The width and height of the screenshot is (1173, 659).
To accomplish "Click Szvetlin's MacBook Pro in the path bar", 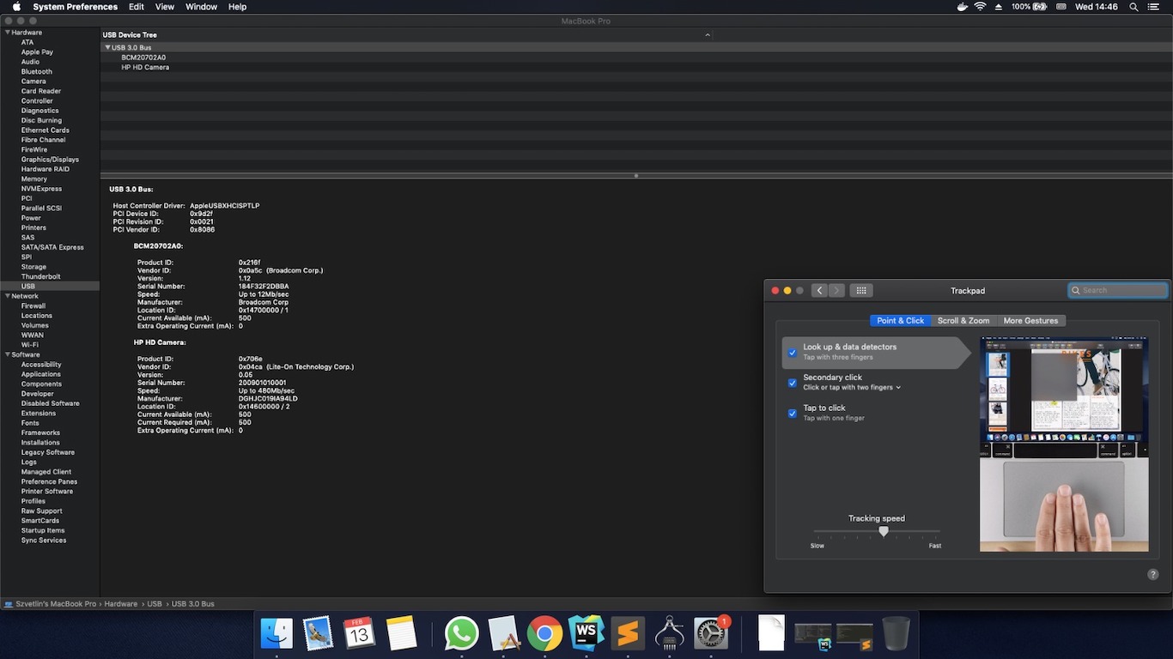I will coord(56,604).
